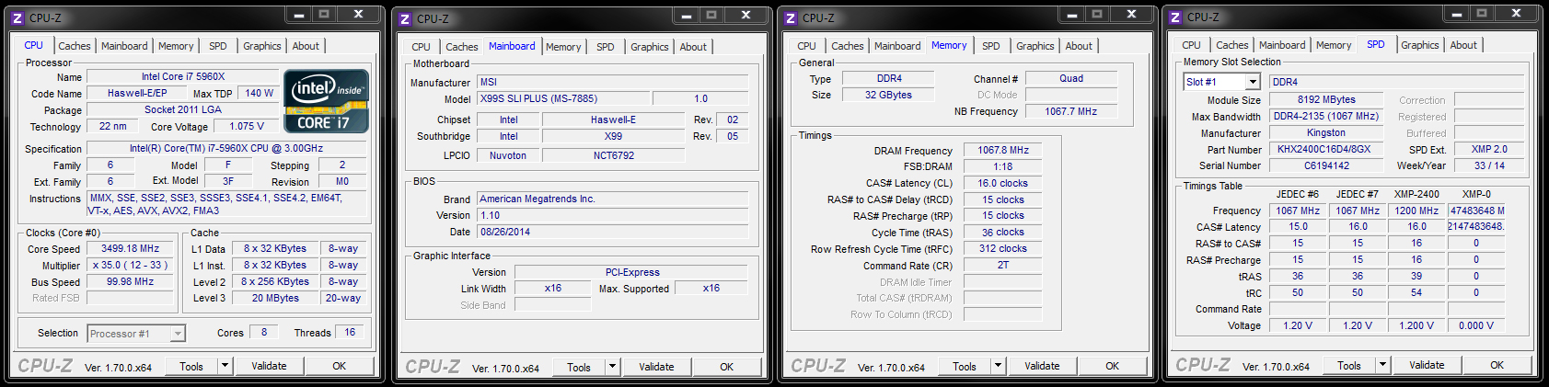Click the XMP-2400 frequency 1200 MHz cell

pyautogui.click(x=1416, y=211)
